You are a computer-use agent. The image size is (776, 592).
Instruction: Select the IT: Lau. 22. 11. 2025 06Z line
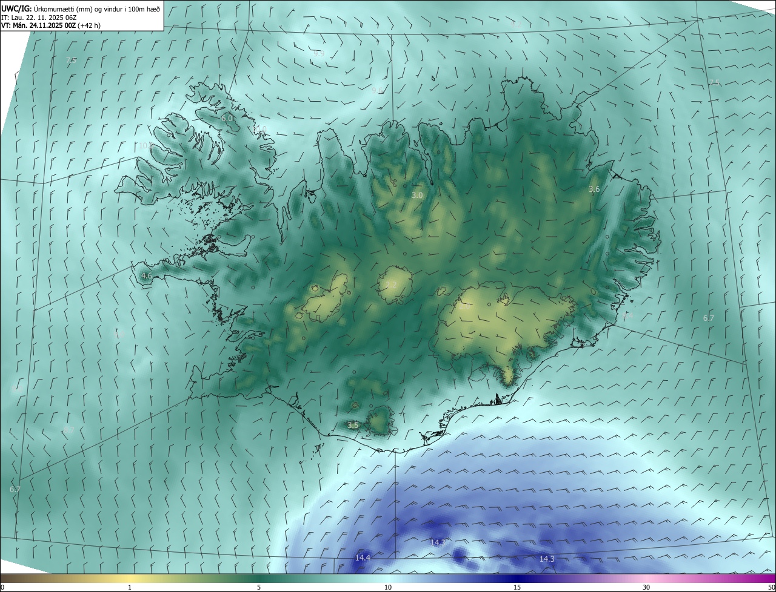pyautogui.click(x=39, y=18)
